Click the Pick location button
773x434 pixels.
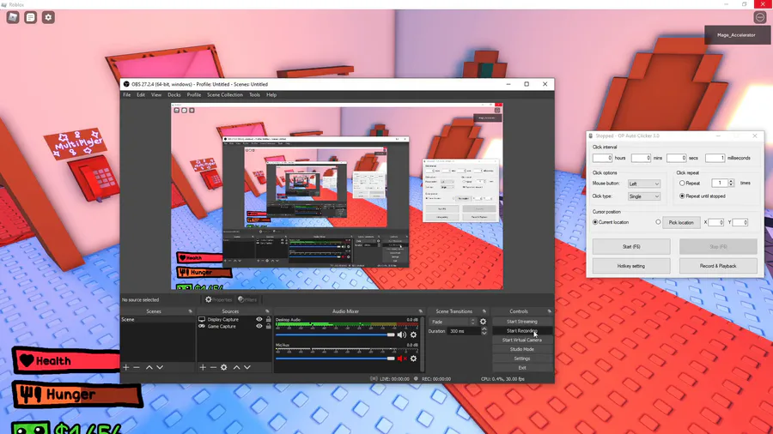[x=681, y=222]
